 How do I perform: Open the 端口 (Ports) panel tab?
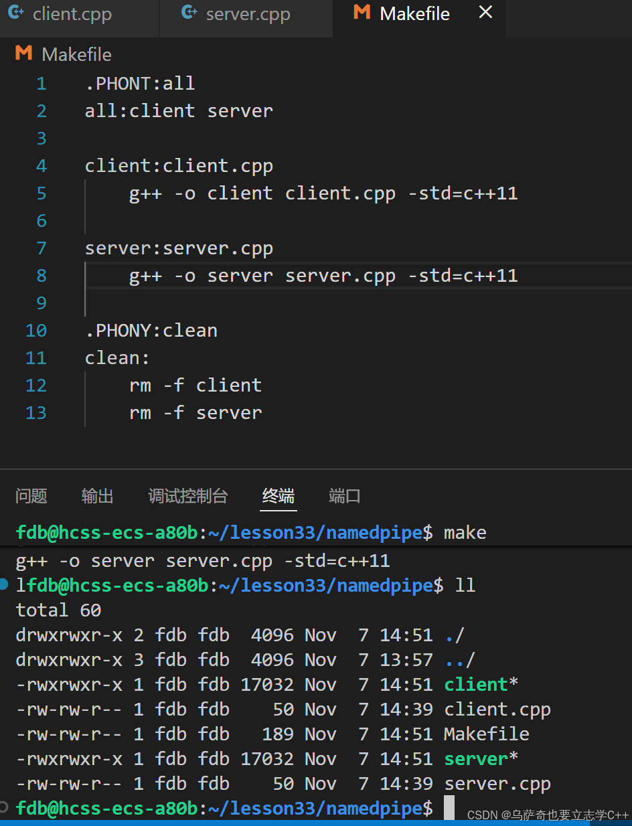[x=345, y=496]
